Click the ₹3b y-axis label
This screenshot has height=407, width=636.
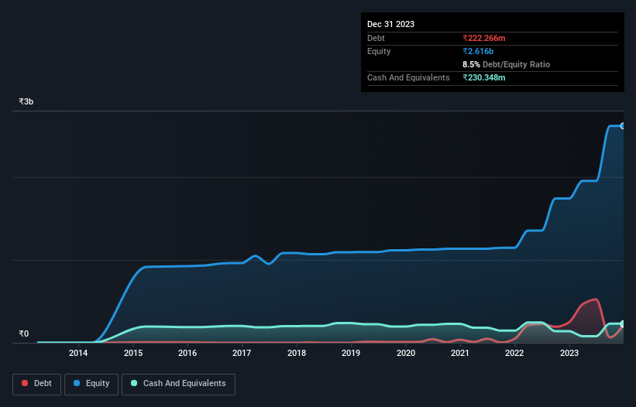(x=26, y=101)
